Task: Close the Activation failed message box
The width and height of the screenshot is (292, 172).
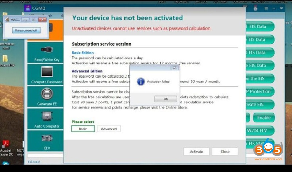Action: (x=175, y=68)
